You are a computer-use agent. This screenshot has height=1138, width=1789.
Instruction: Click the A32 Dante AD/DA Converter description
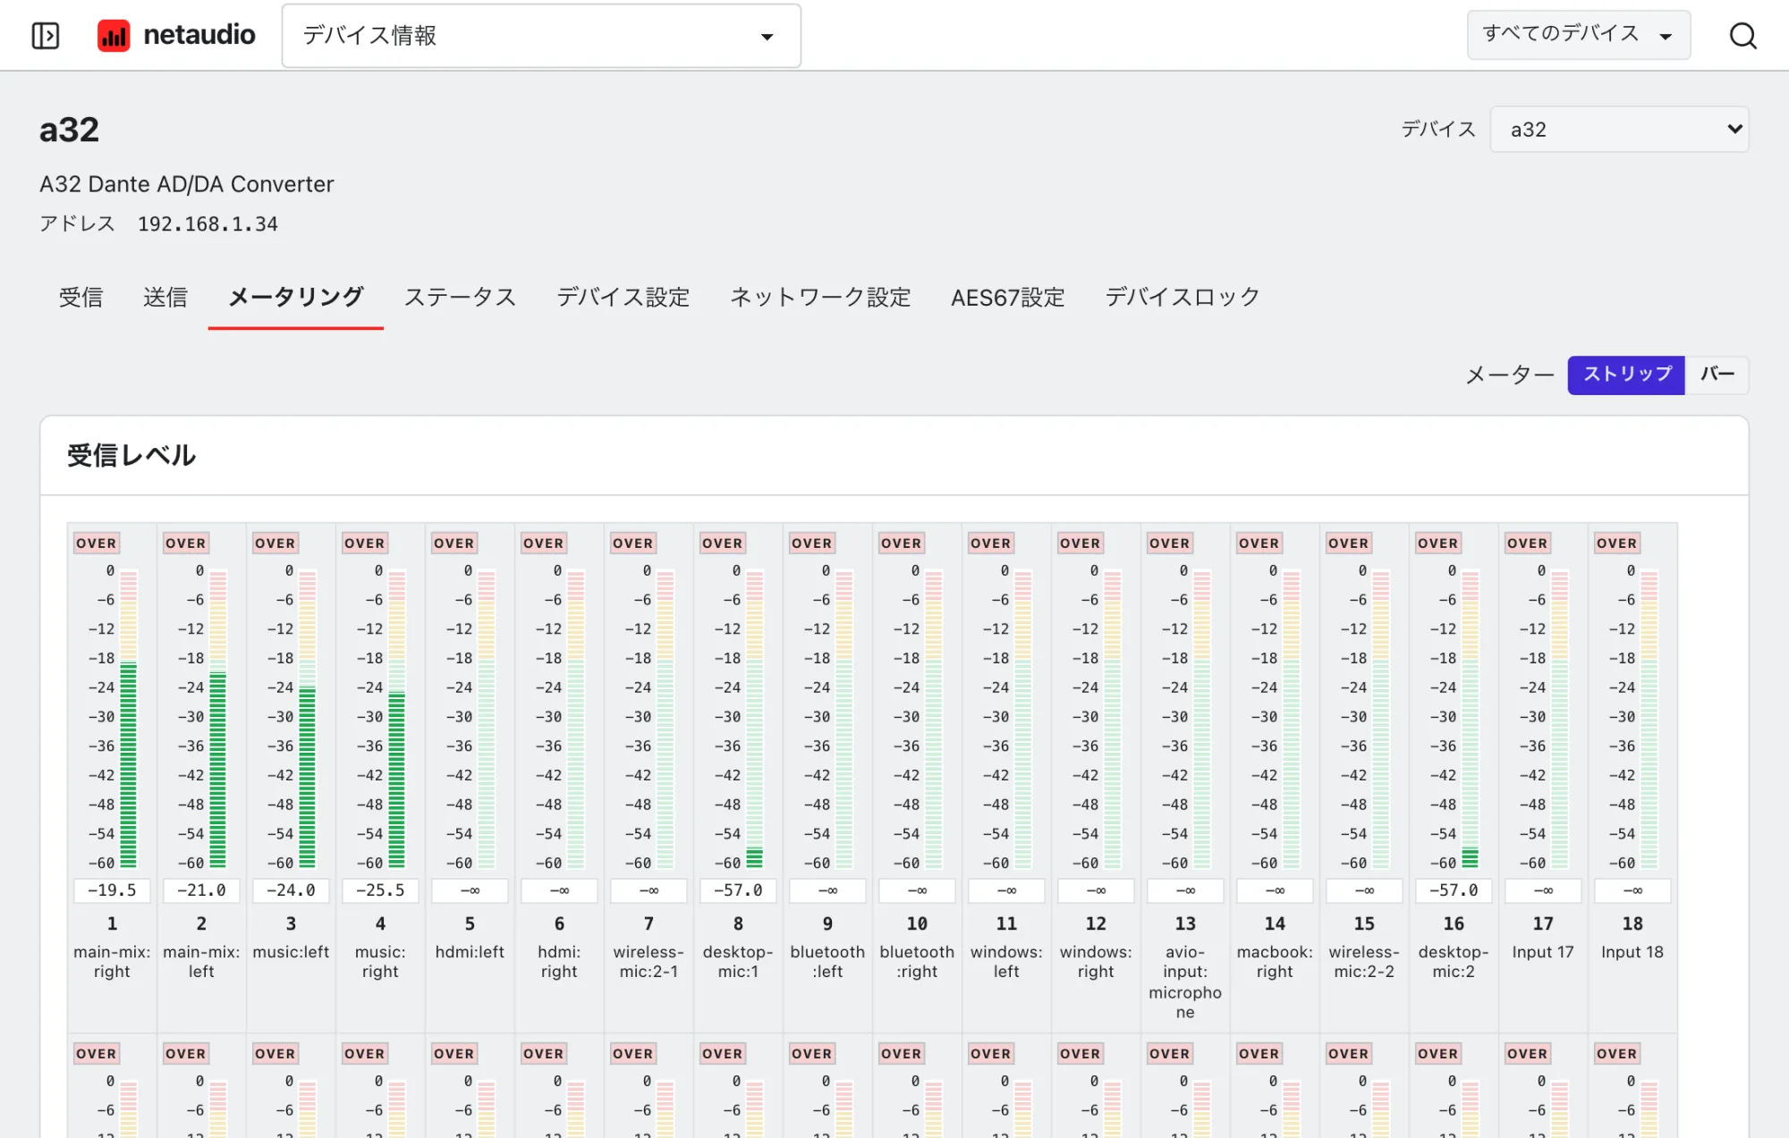[x=186, y=184]
